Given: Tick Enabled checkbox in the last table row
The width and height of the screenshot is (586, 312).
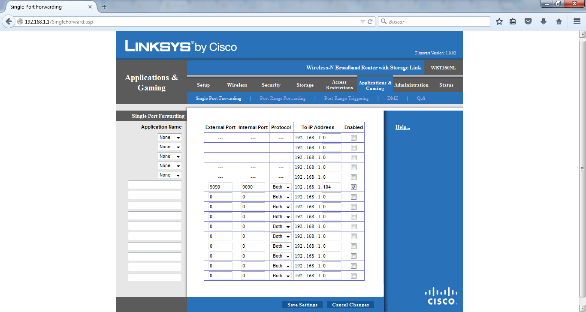Looking at the screenshot, I should coord(353,276).
